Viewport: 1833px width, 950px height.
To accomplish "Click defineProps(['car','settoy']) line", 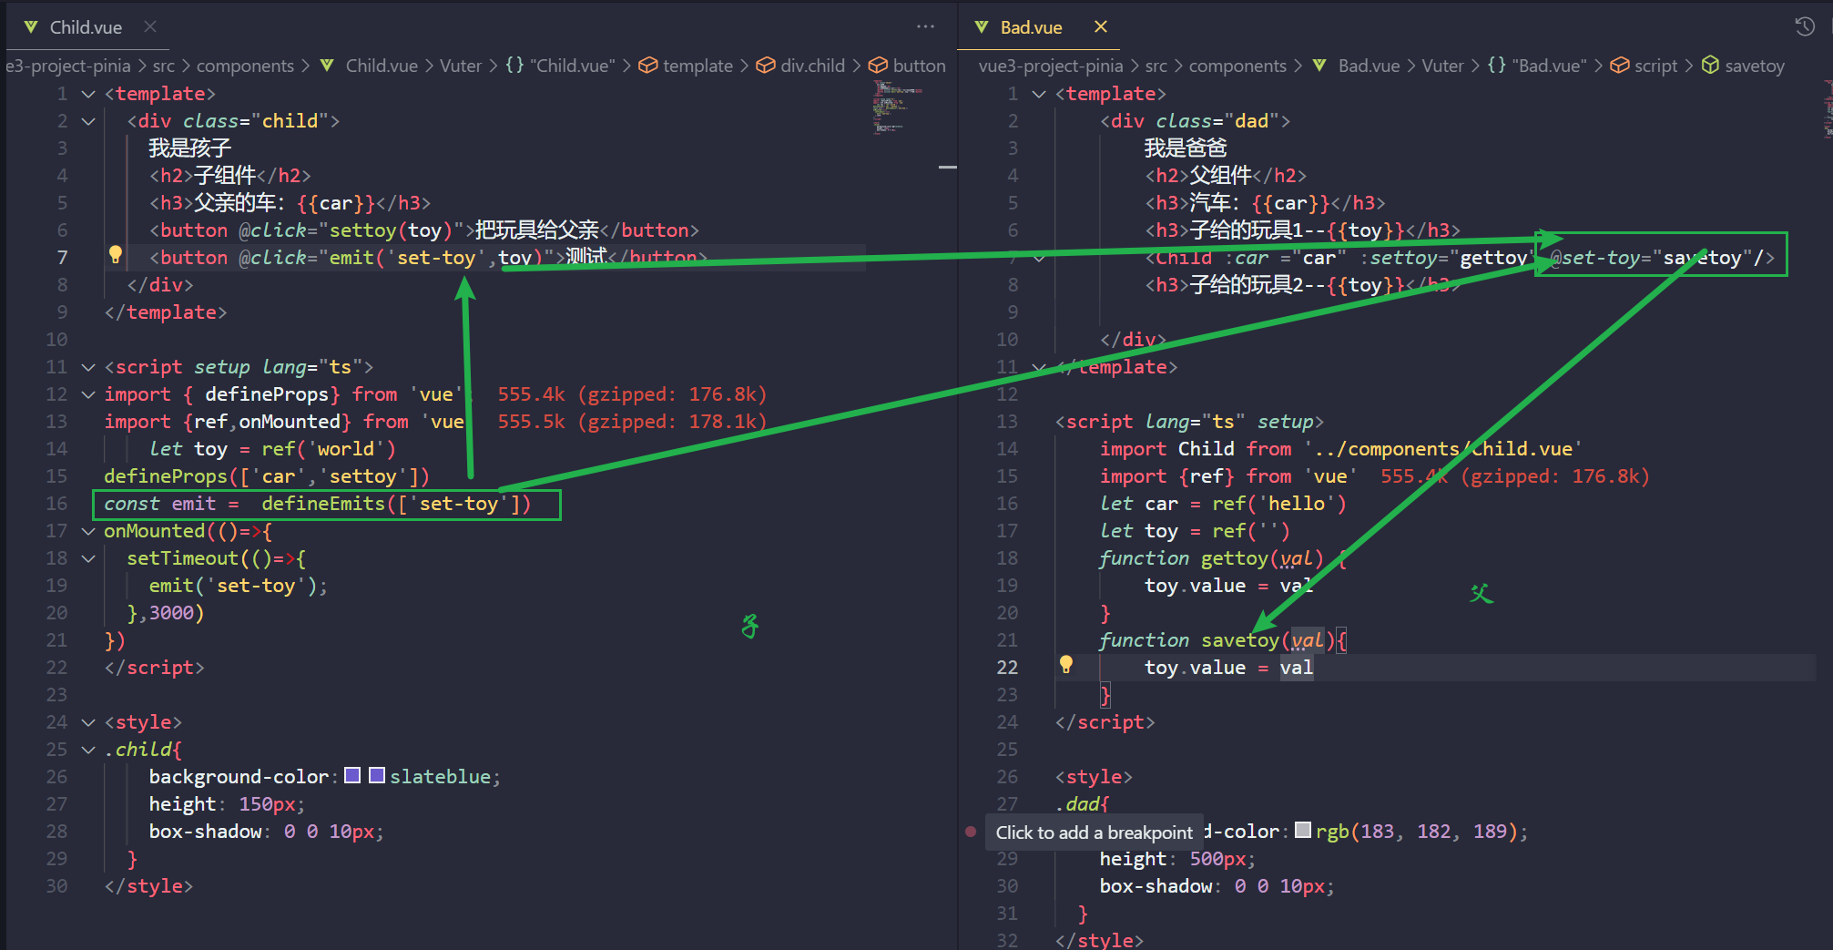I will (266, 476).
